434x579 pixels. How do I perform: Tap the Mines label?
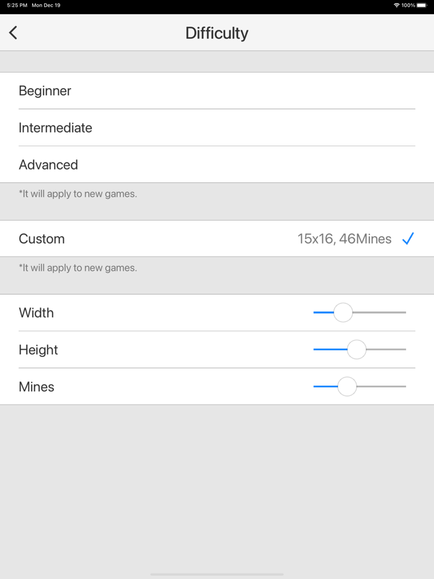(37, 387)
